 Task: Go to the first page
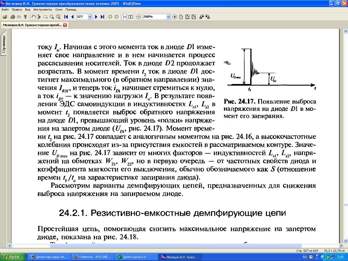(x=66, y=17)
